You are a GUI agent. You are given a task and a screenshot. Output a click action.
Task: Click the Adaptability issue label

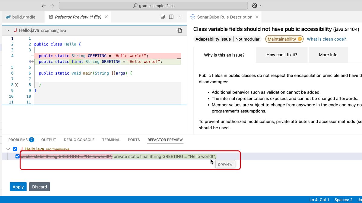tap(213, 39)
